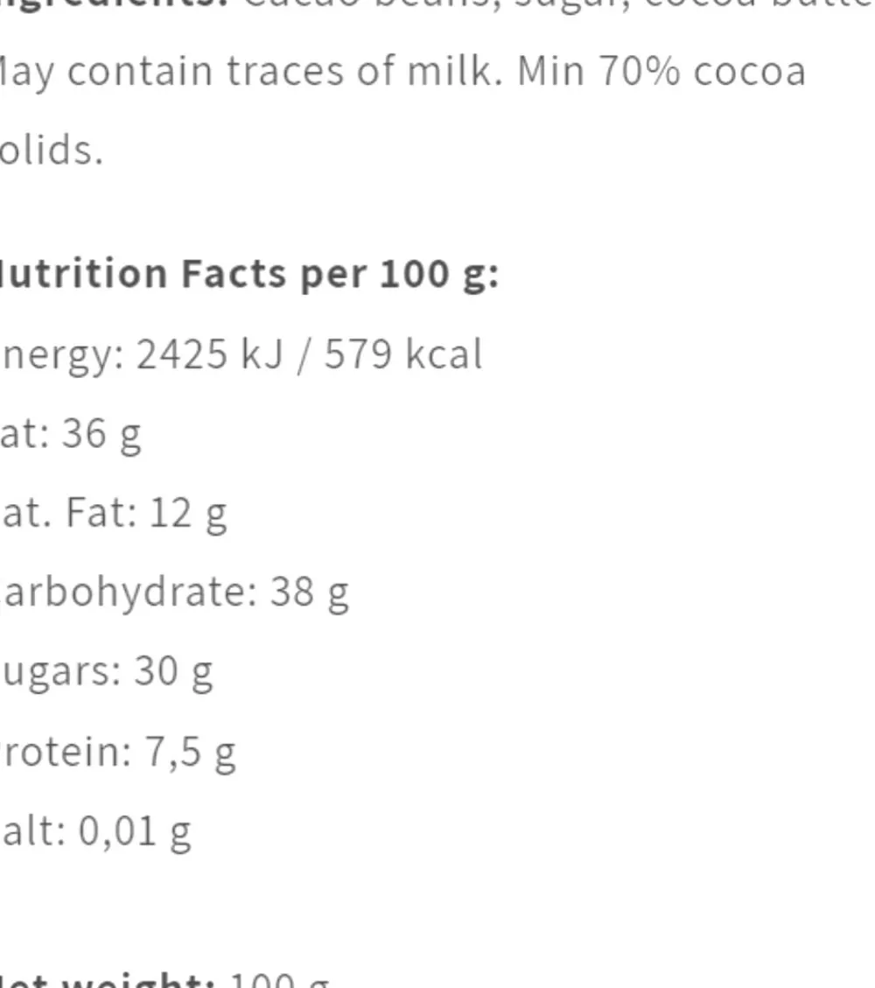Click the "36 g" fat value
Viewport: 875px width, 988px height.
101,434
